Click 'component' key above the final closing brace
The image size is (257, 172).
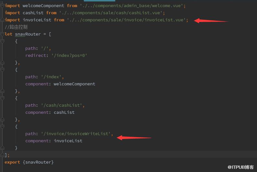point(37,141)
